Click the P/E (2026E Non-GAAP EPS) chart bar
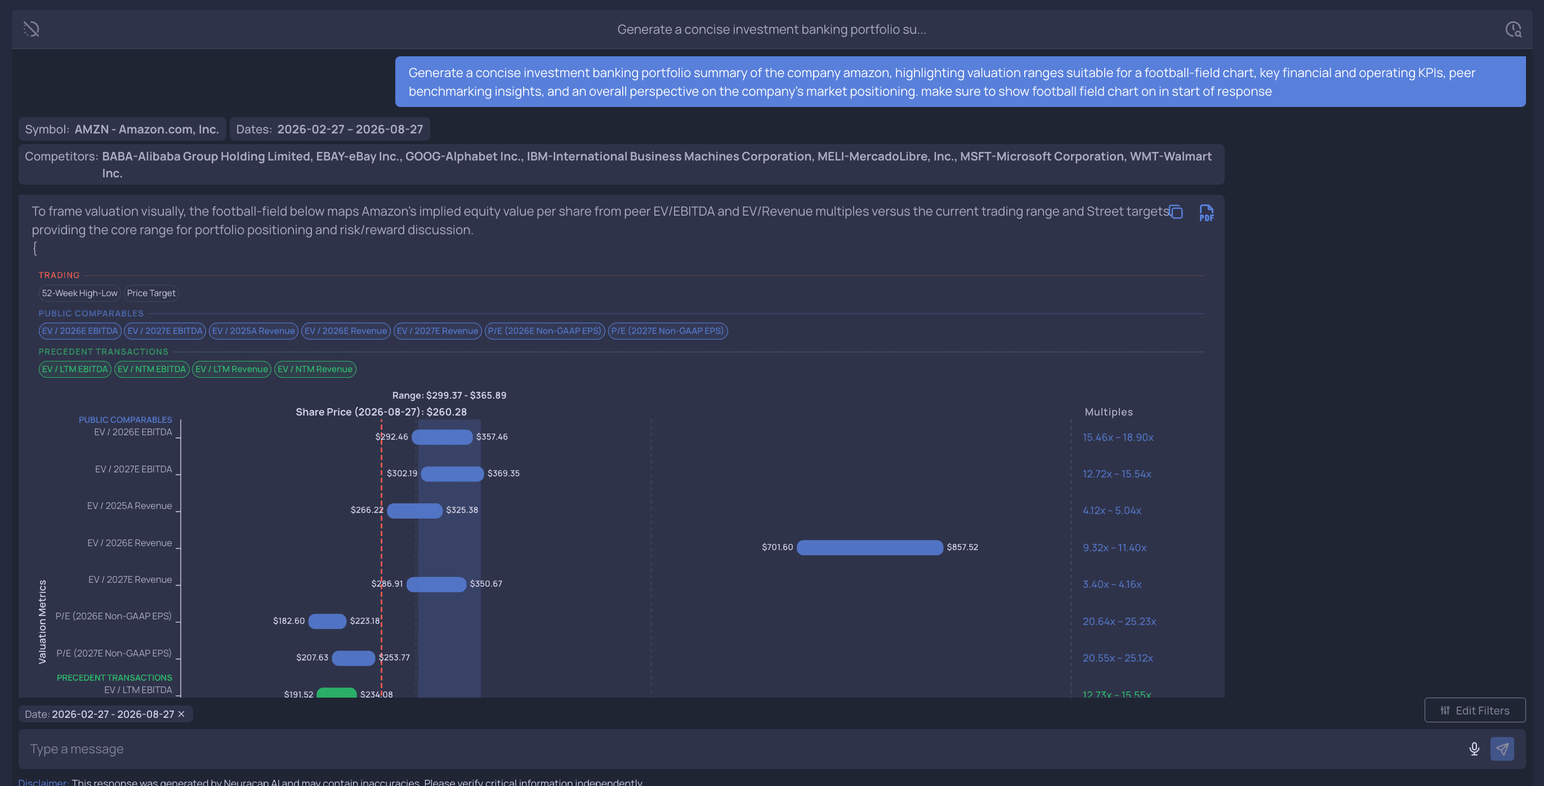The height and width of the screenshot is (786, 1544). (x=327, y=621)
